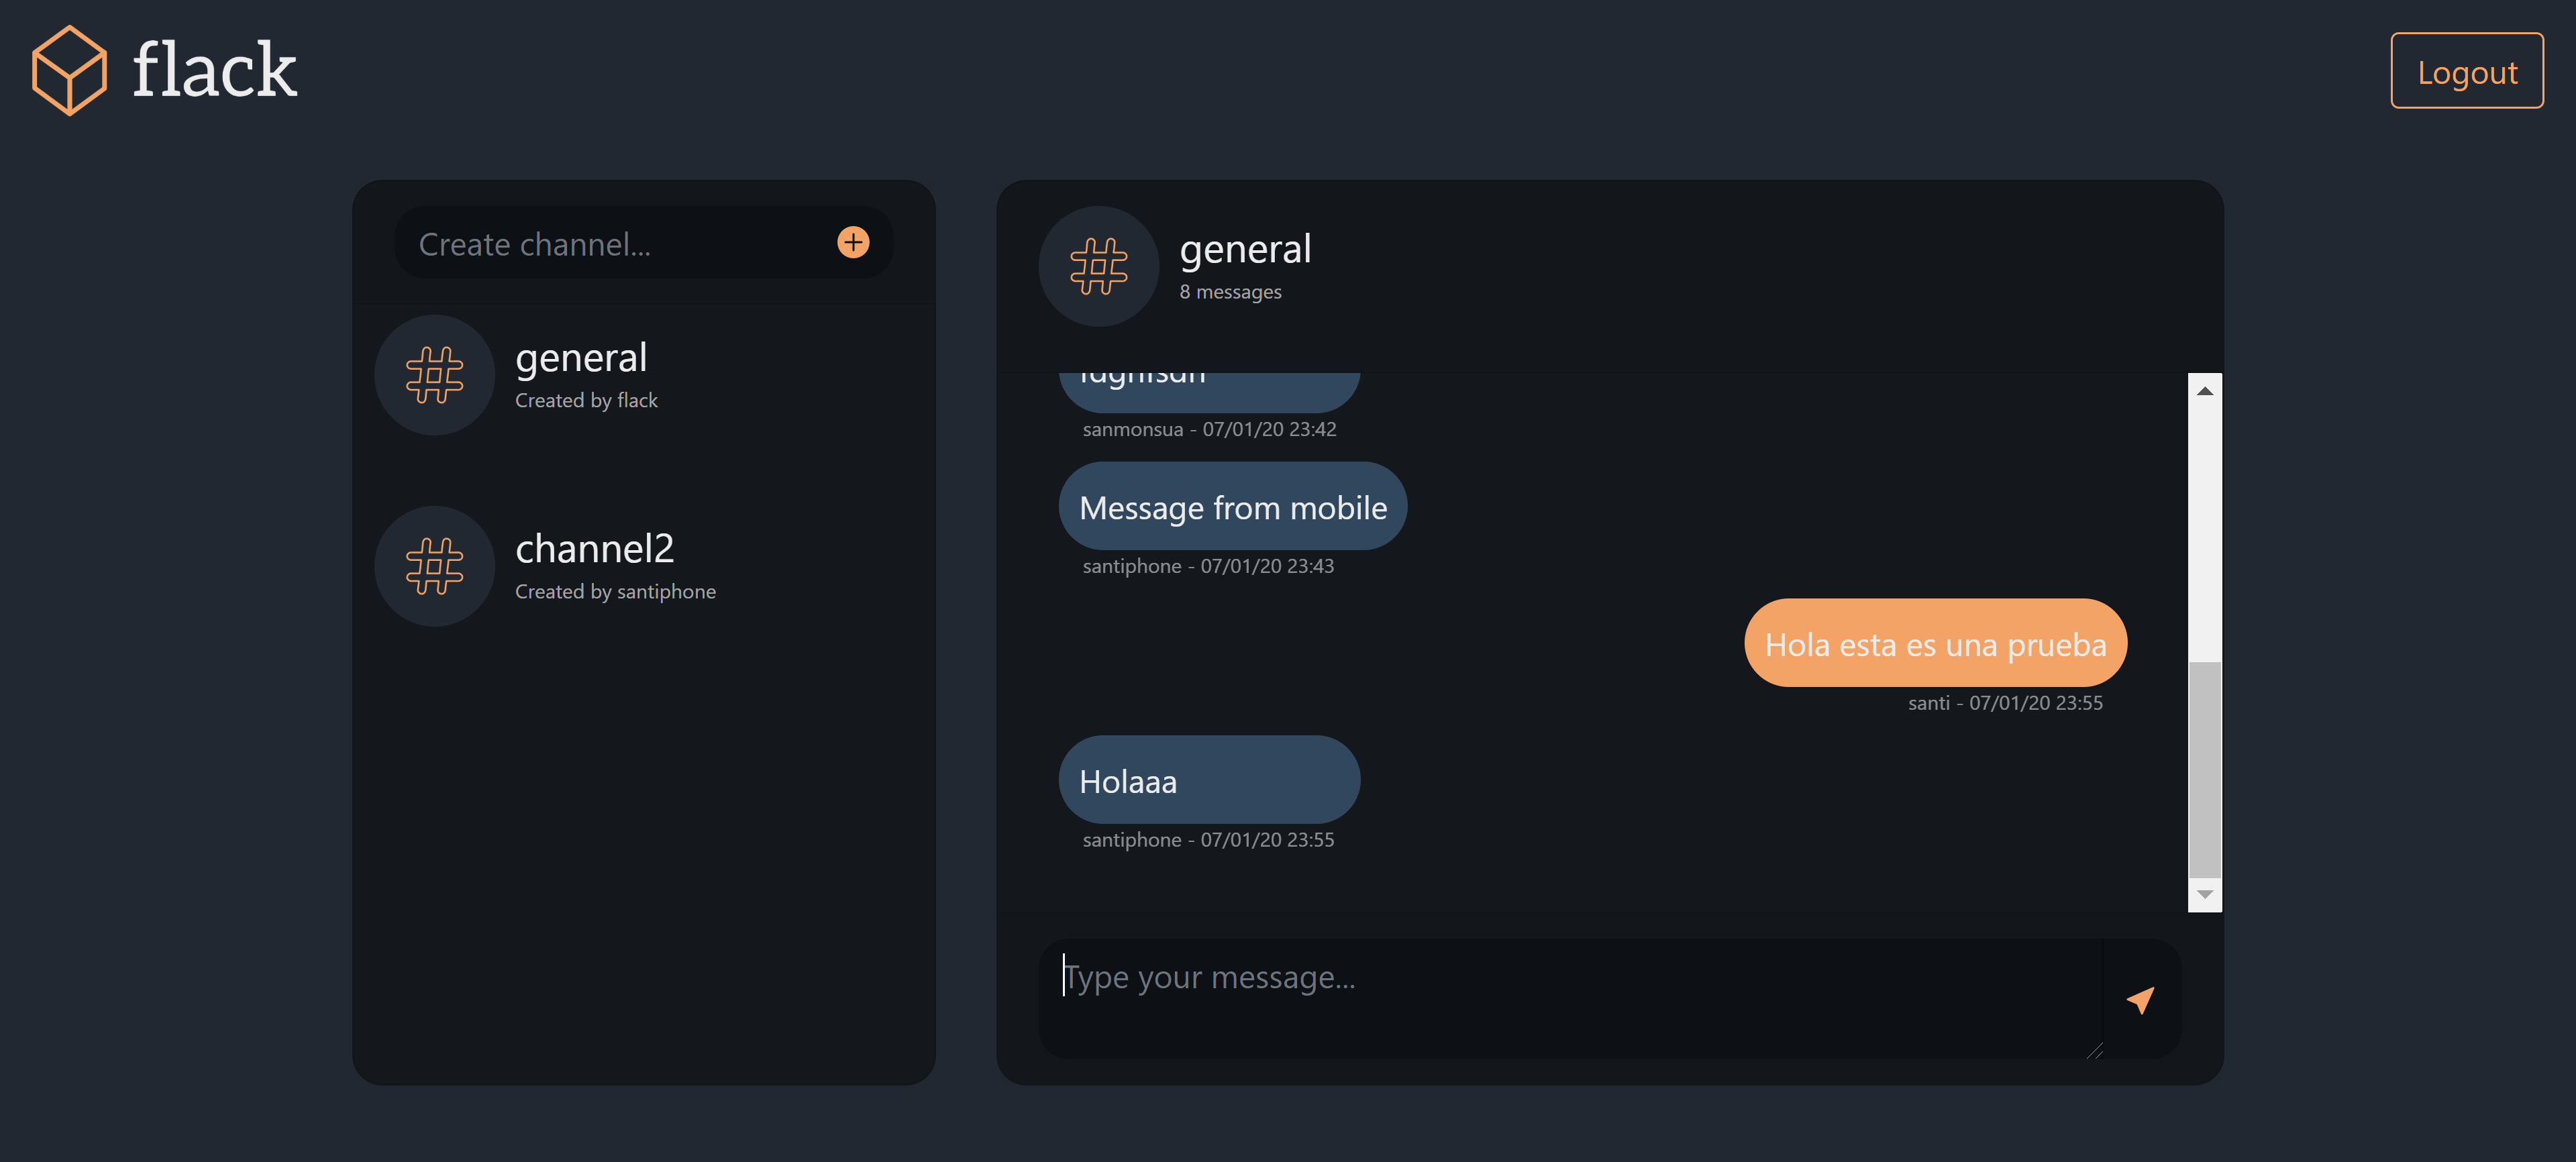This screenshot has width=2576, height=1162.
Task: Open the general channel from the list
Action: (x=644, y=375)
